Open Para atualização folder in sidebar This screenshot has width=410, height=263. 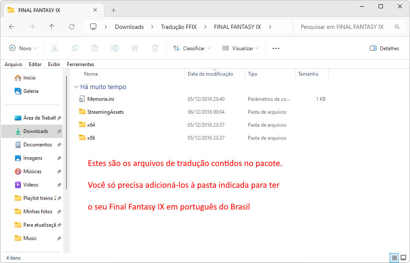pos(35,225)
